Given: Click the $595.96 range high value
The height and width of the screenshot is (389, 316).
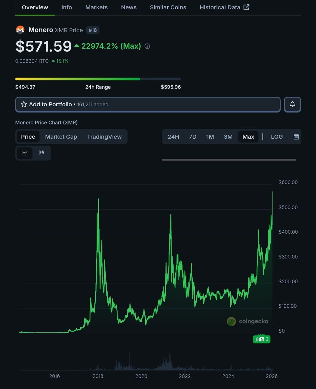Looking at the screenshot, I should pos(171,87).
